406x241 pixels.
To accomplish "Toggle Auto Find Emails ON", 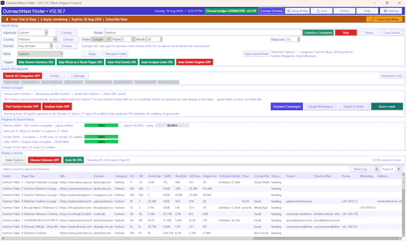I will coord(121,62).
